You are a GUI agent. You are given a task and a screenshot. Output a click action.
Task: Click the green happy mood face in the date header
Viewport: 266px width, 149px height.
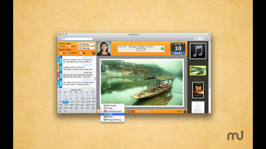coord(162,49)
